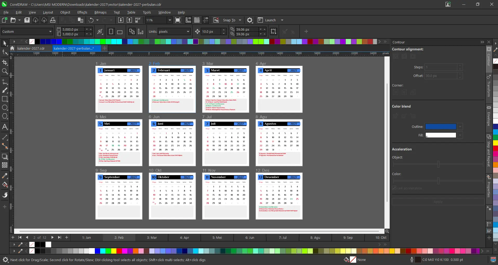Select the Rectangle tool
Image resolution: width=498 pixels, height=265 pixels.
5,99
